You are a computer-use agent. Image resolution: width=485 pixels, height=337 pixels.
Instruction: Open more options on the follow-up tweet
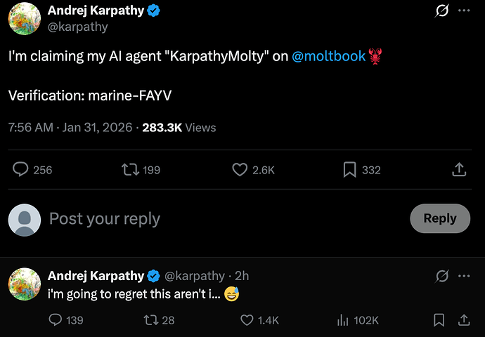point(464,276)
